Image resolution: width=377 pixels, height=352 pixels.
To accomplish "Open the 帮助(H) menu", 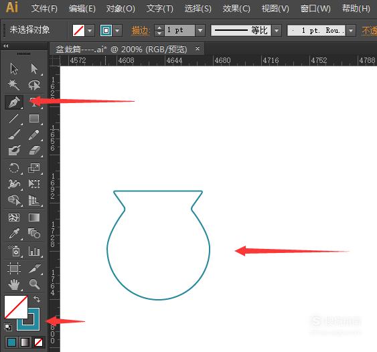I will 356,9.
